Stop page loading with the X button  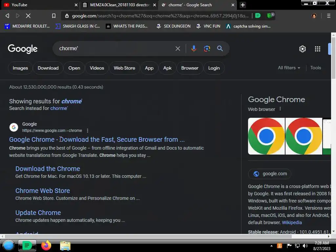tap(28, 16)
